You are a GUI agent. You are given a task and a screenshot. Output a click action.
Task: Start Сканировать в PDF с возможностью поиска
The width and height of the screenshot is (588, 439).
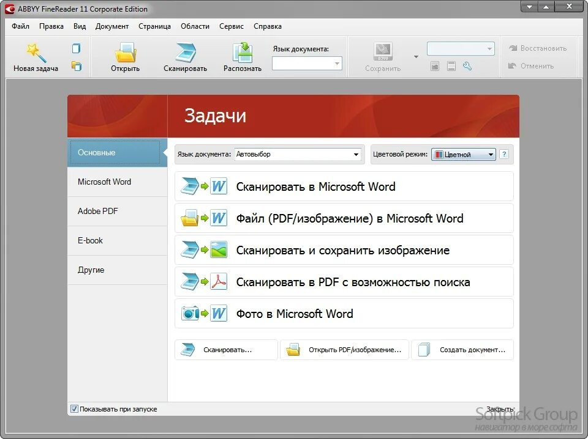(x=344, y=282)
